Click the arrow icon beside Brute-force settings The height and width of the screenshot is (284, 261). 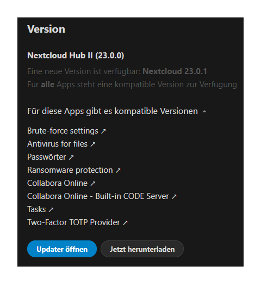tap(103, 131)
